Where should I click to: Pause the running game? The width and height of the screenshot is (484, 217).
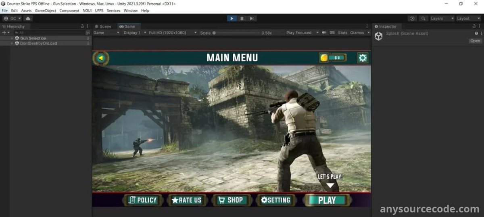point(242,18)
